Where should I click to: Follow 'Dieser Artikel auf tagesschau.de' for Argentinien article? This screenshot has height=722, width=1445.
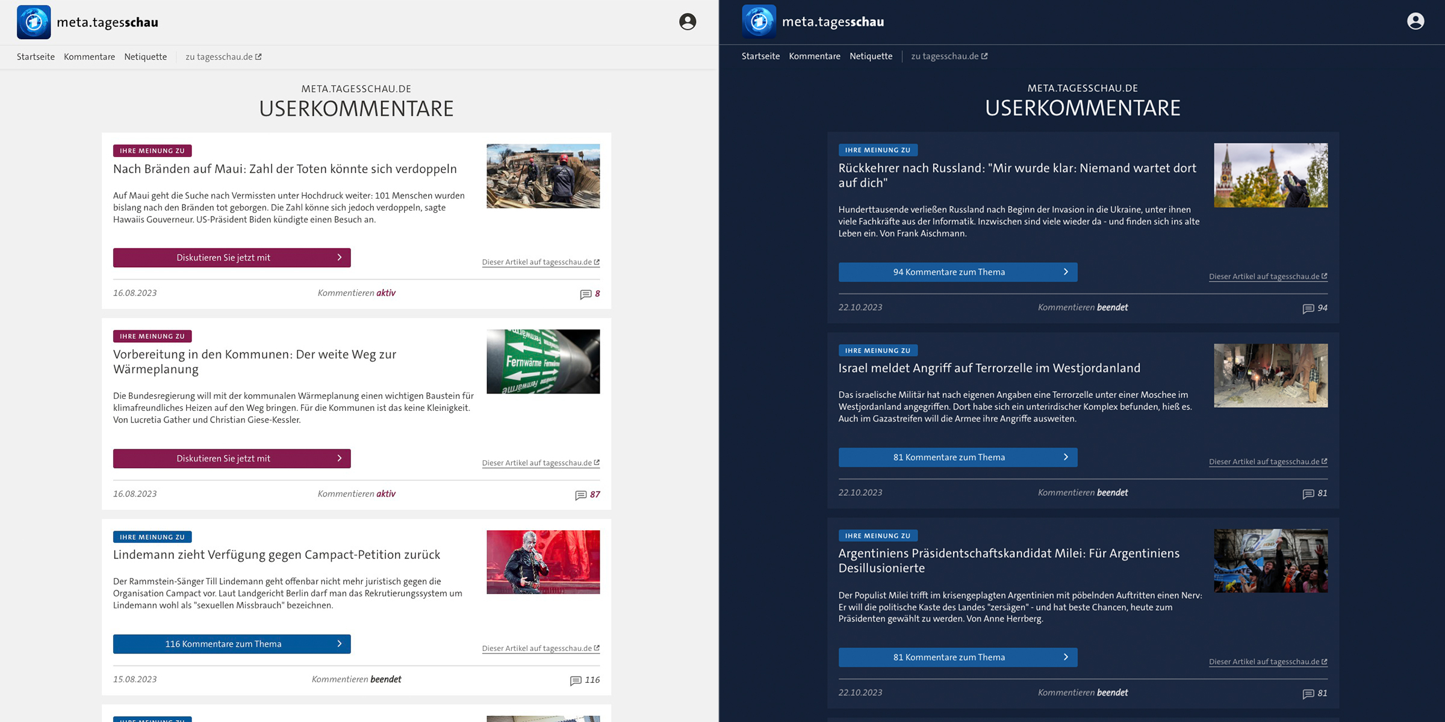pos(1268,662)
